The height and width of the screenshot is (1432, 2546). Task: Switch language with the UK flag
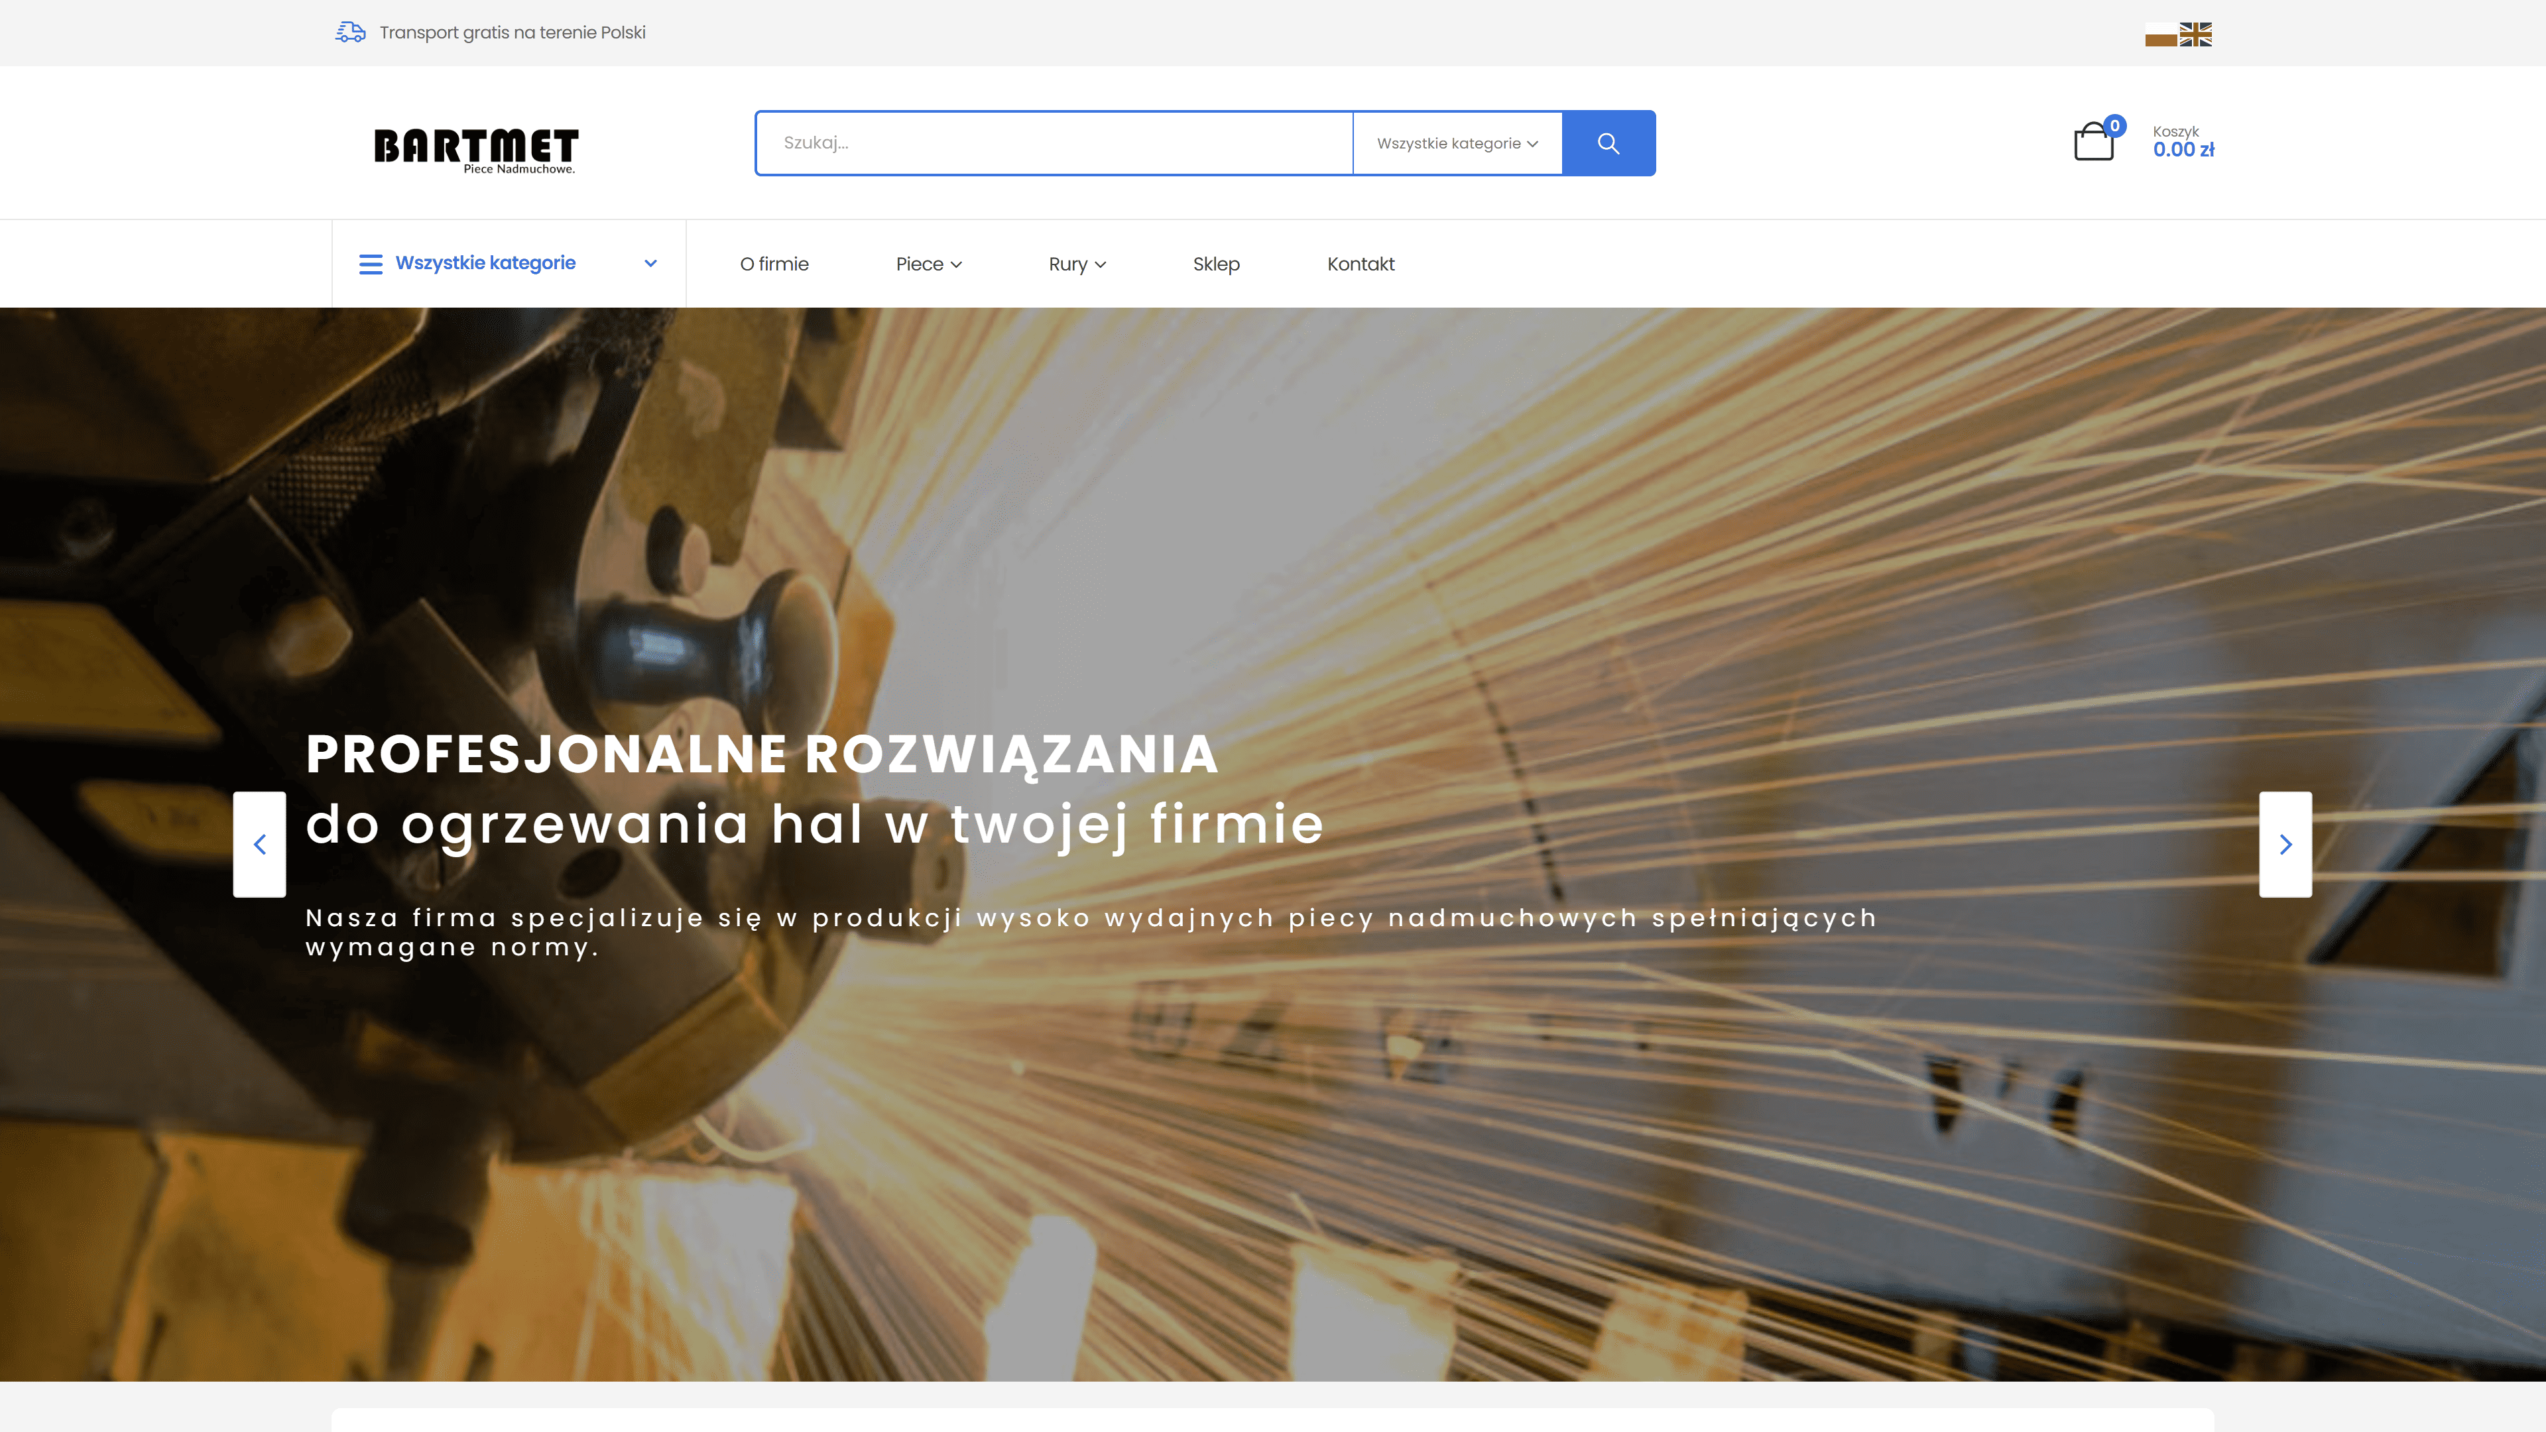(2195, 34)
